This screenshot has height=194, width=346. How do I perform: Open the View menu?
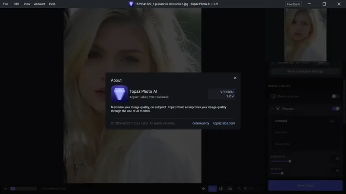tap(27, 4)
